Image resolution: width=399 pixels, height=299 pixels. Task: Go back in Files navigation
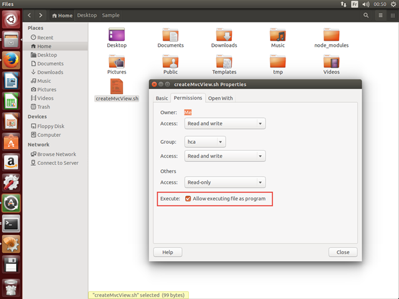pos(29,15)
